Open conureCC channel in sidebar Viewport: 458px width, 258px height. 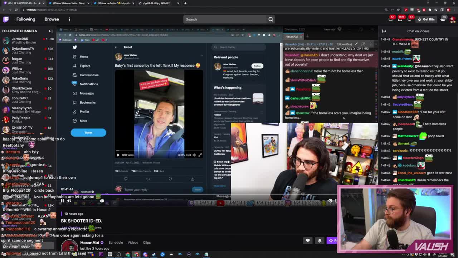click(x=28, y=100)
